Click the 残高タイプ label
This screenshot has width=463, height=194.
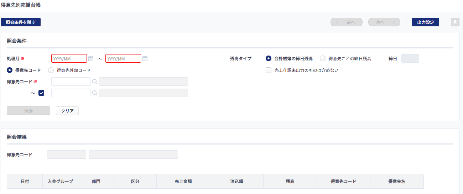pyautogui.click(x=241, y=58)
